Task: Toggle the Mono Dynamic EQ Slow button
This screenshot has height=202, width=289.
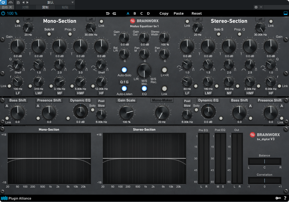Action: point(101,106)
